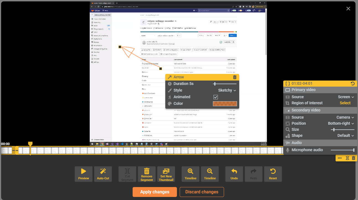Click the segment trim handle on timeline

(15, 150)
